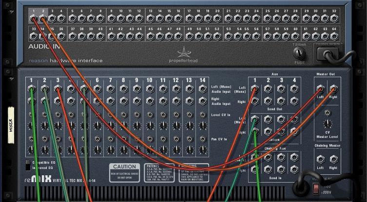Screen dimensions: 367x202
Task: Collapse the hardware interface with fold arrow
Action: click(11, 12)
